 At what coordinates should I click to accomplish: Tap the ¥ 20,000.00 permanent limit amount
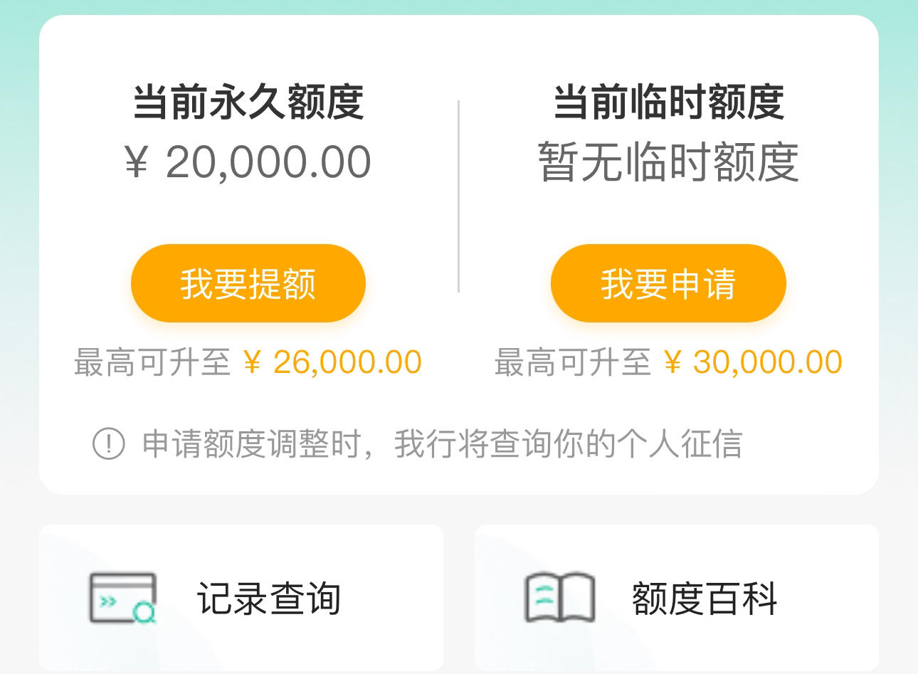click(248, 162)
